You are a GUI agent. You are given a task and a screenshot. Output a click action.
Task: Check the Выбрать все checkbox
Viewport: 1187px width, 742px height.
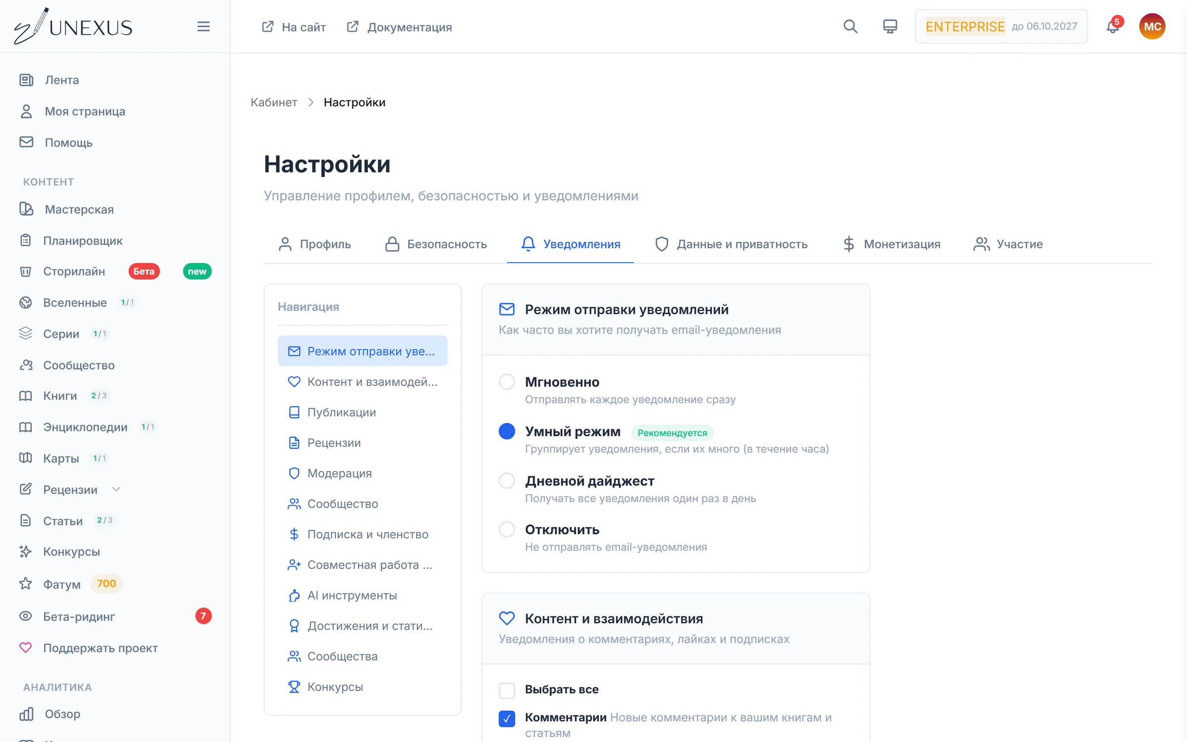507,690
